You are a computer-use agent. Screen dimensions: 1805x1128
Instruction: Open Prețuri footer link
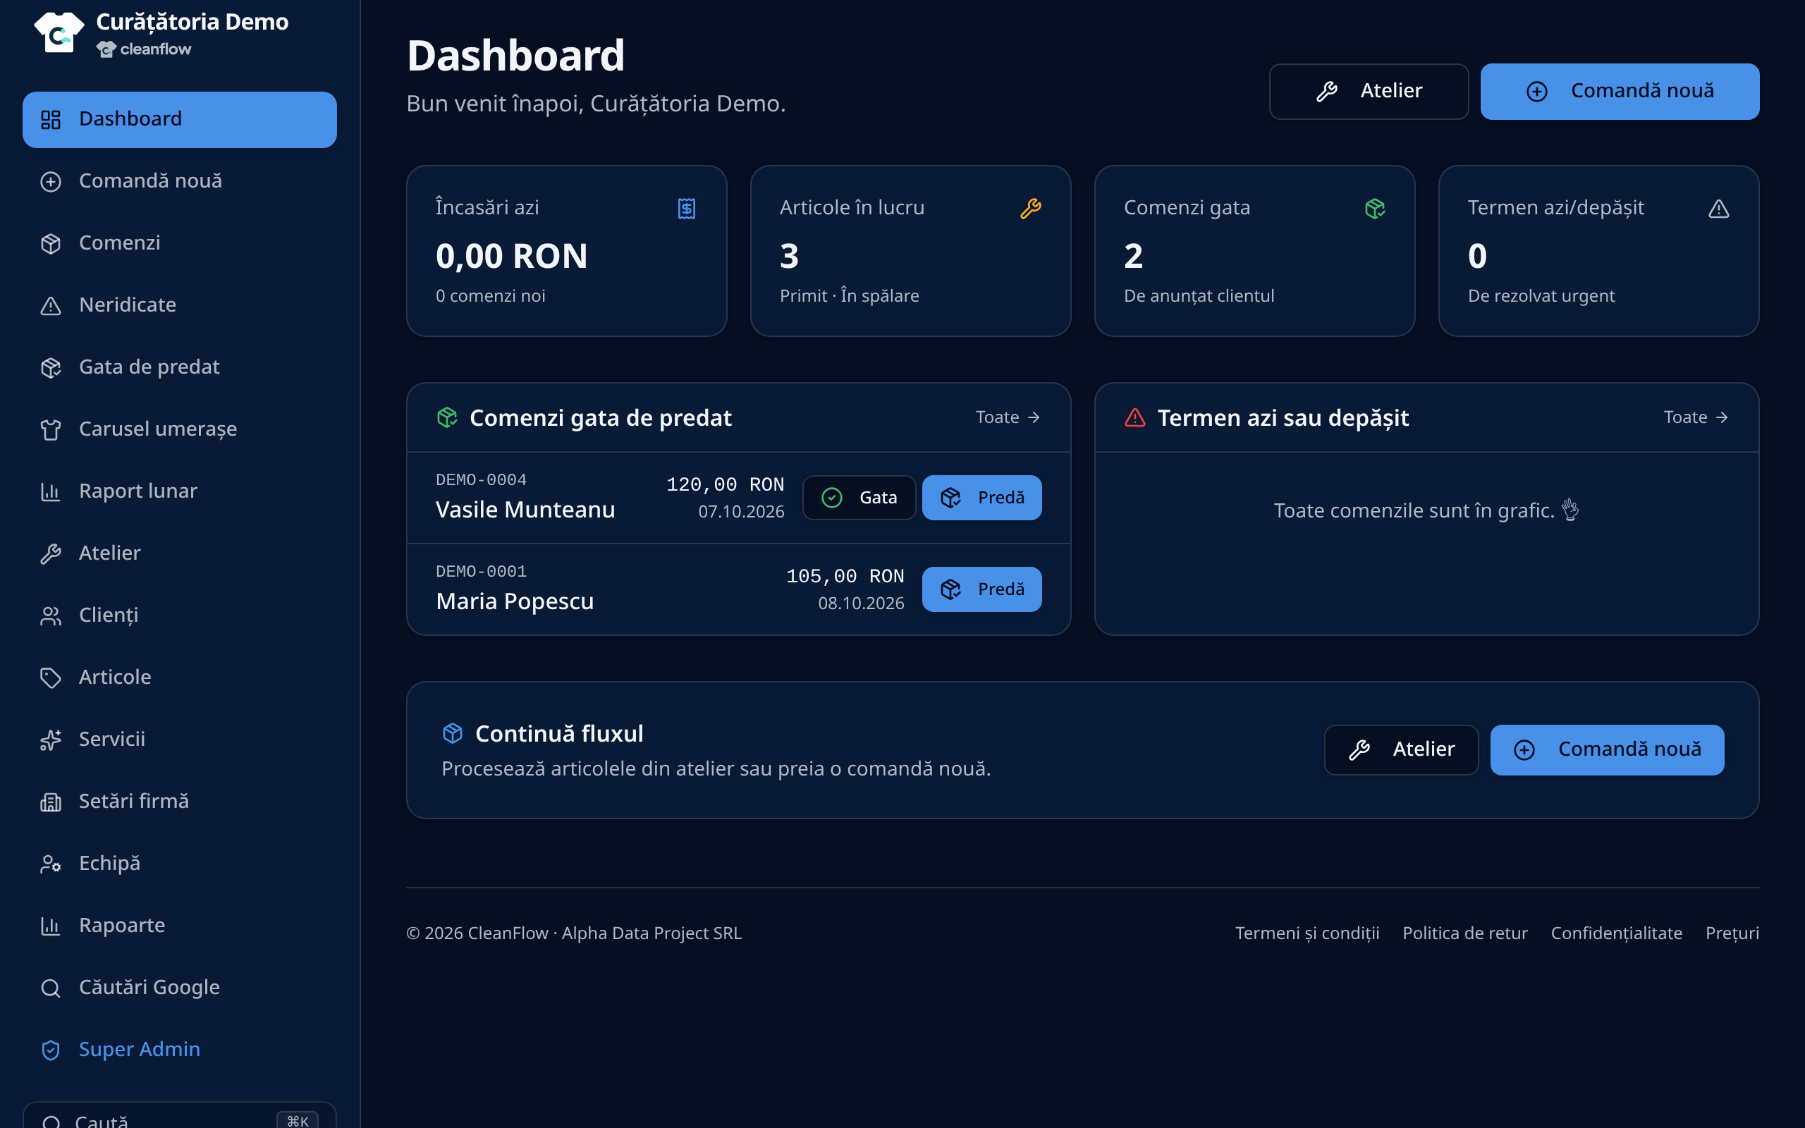1732,933
